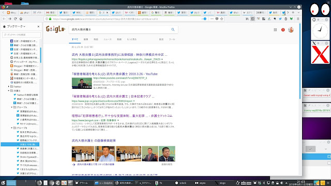Viewport: 331px width, 186px height.
Task: Open dropdown arrow beside legalus URL
Action: (162, 59)
